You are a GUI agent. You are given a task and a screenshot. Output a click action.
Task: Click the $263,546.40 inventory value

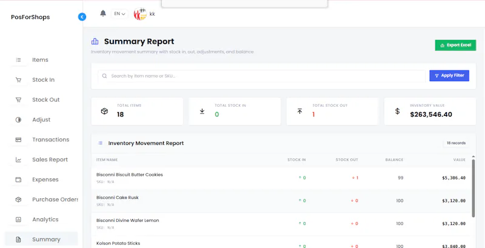tap(431, 115)
